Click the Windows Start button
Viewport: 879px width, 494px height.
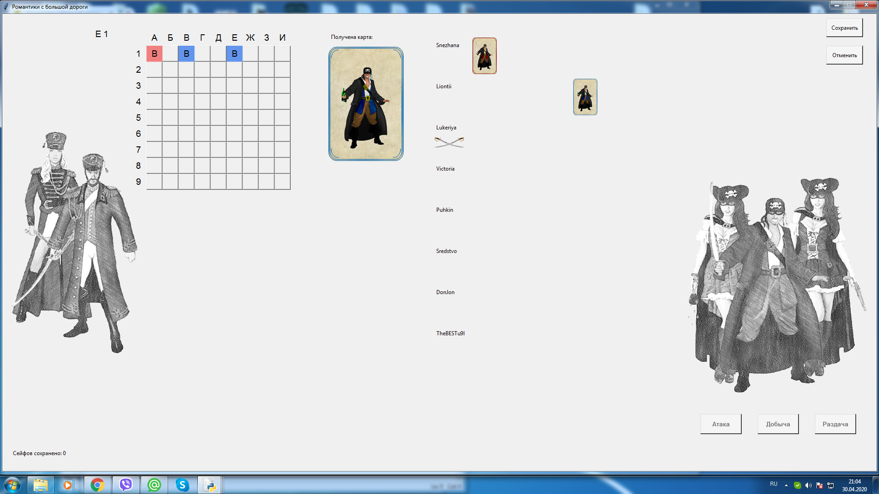coord(12,485)
